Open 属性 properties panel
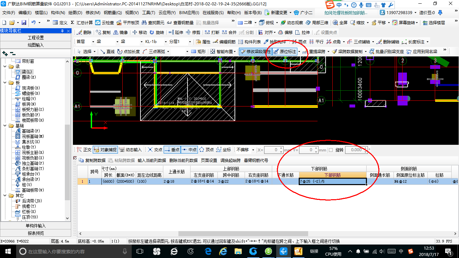This screenshot has height=258, width=459. (203, 42)
